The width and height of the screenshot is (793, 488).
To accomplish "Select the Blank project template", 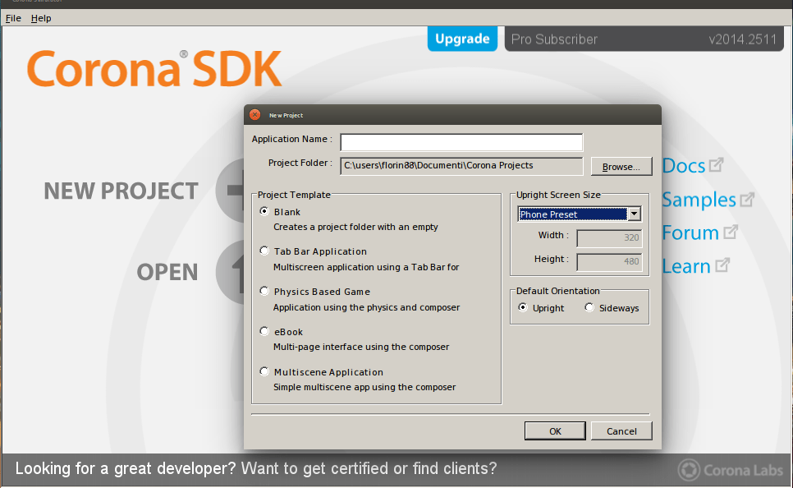I will pos(264,211).
